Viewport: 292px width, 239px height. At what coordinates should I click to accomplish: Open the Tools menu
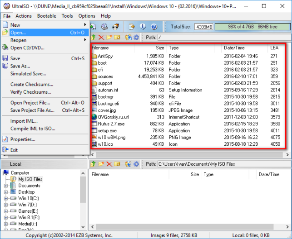tap(67, 16)
